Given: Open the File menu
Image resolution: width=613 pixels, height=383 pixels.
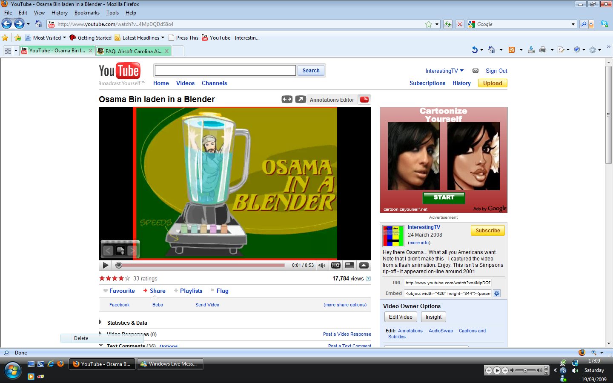Looking at the screenshot, I should (x=8, y=13).
